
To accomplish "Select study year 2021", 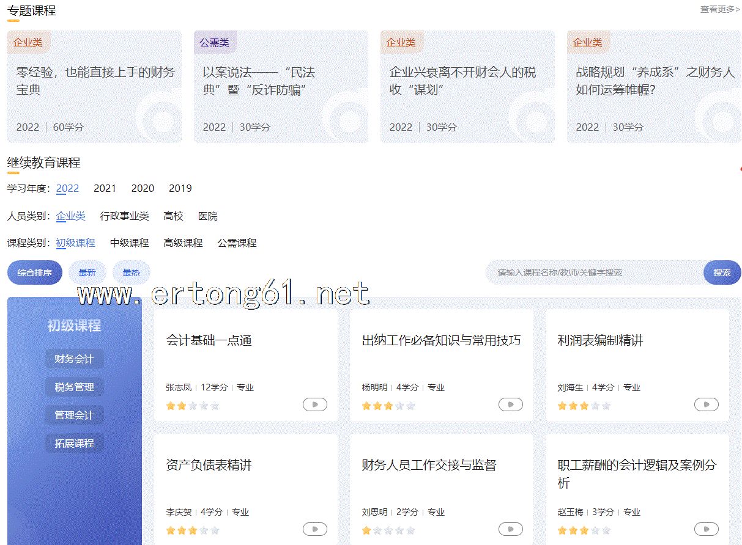I will point(105,188).
